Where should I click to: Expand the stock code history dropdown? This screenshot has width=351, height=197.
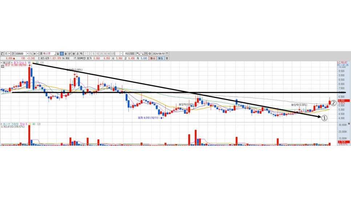coord(28,54)
